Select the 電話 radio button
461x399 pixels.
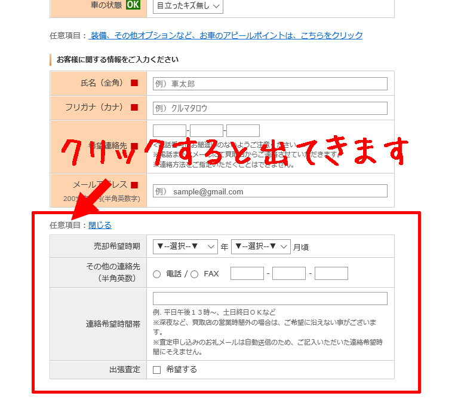click(156, 275)
